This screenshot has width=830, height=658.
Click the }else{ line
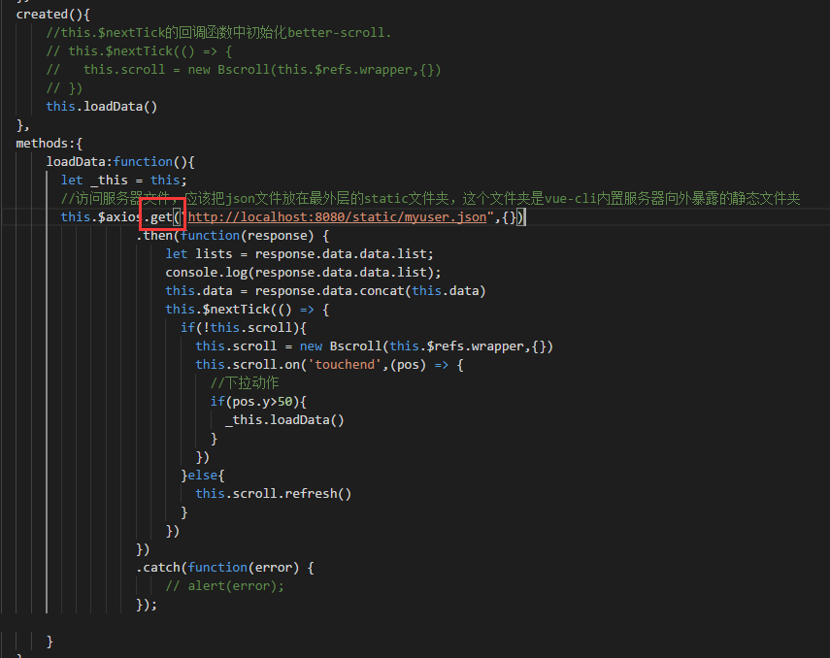pyautogui.click(x=203, y=476)
